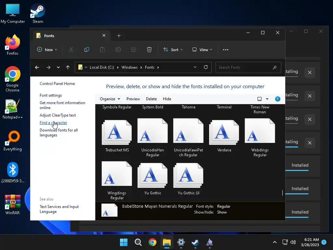Open Steam desktop shortcut
The image size is (333, 250).
pyautogui.click(x=38, y=13)
